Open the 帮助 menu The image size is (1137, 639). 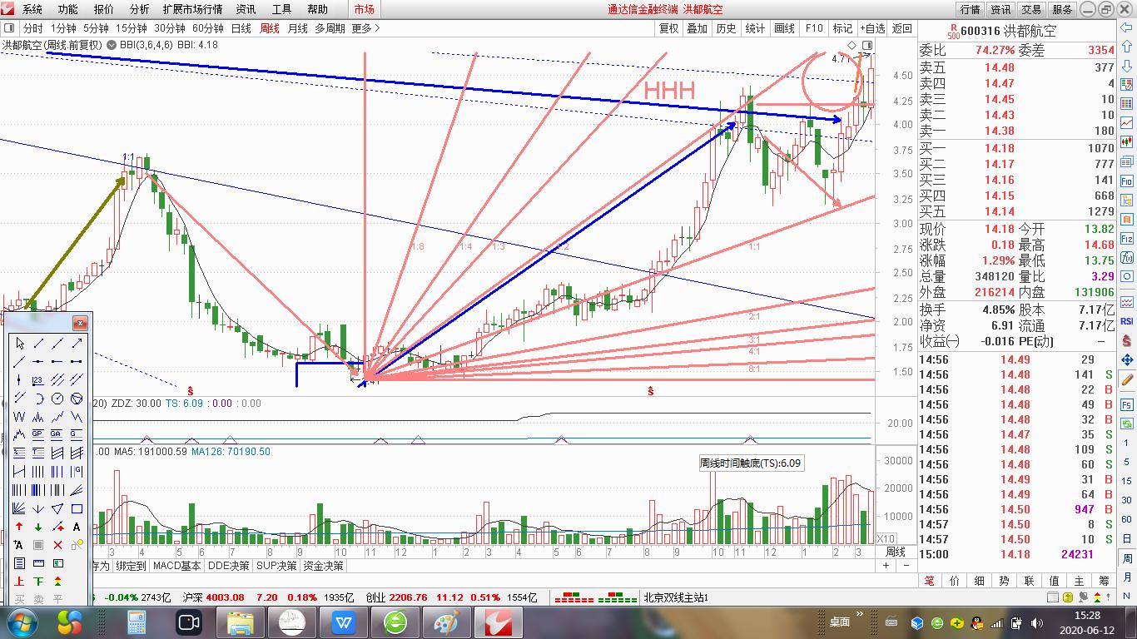[x=317, y=9]
